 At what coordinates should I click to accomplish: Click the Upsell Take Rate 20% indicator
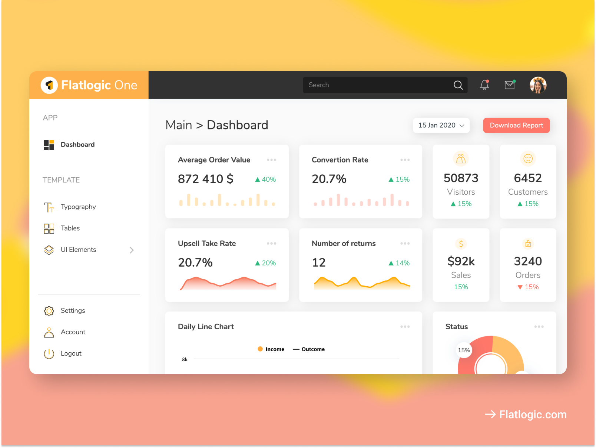click(x=265, y=263)
